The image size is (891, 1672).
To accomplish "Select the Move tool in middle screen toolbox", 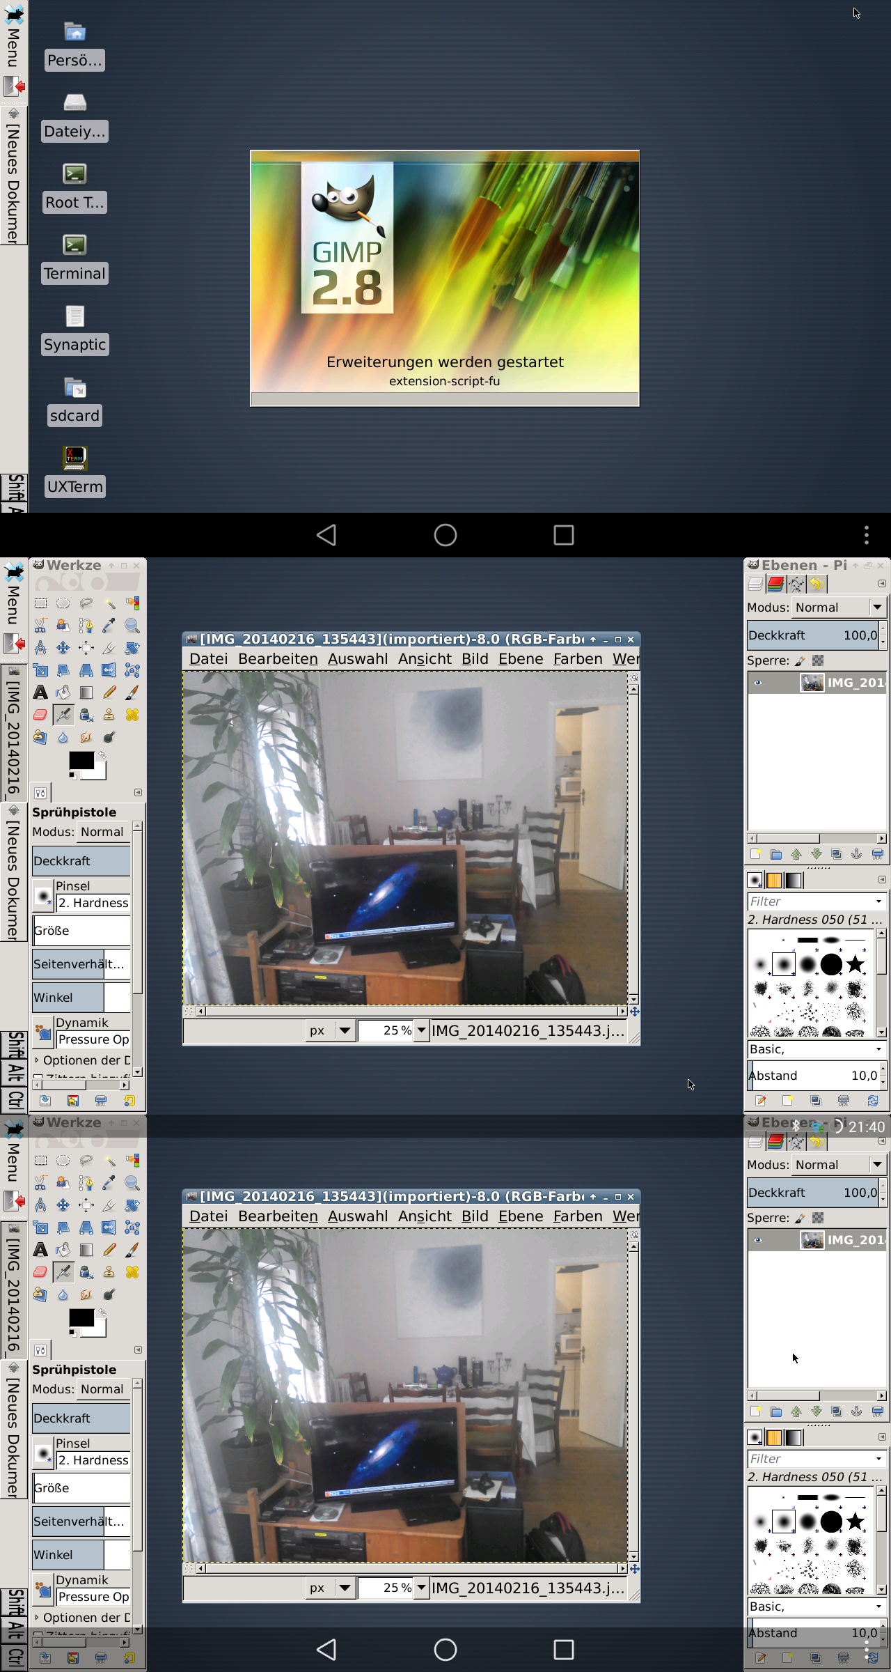I will pos(63,648).
